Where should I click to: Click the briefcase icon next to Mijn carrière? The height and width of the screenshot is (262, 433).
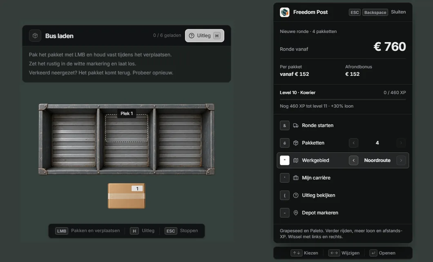click(x=295, y=178)
